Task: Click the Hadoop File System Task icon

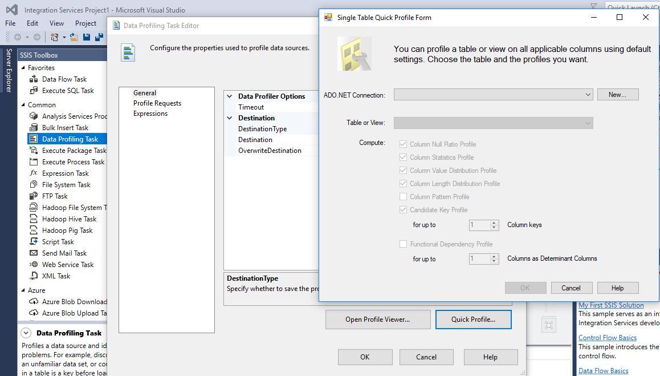Action: (x=34, y=207)
